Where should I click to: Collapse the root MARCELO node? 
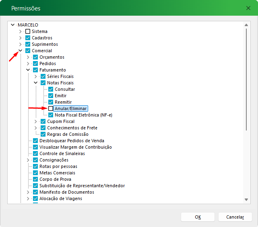[13, 25]
